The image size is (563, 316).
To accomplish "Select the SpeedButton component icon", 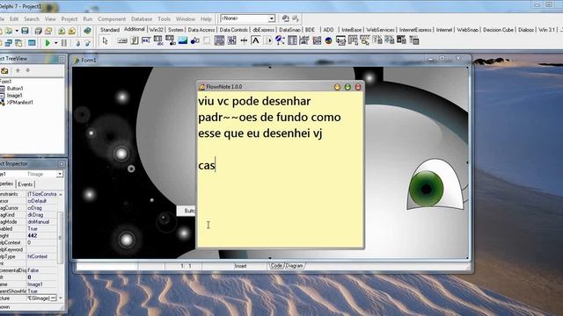I will click(x=135, y=40).
